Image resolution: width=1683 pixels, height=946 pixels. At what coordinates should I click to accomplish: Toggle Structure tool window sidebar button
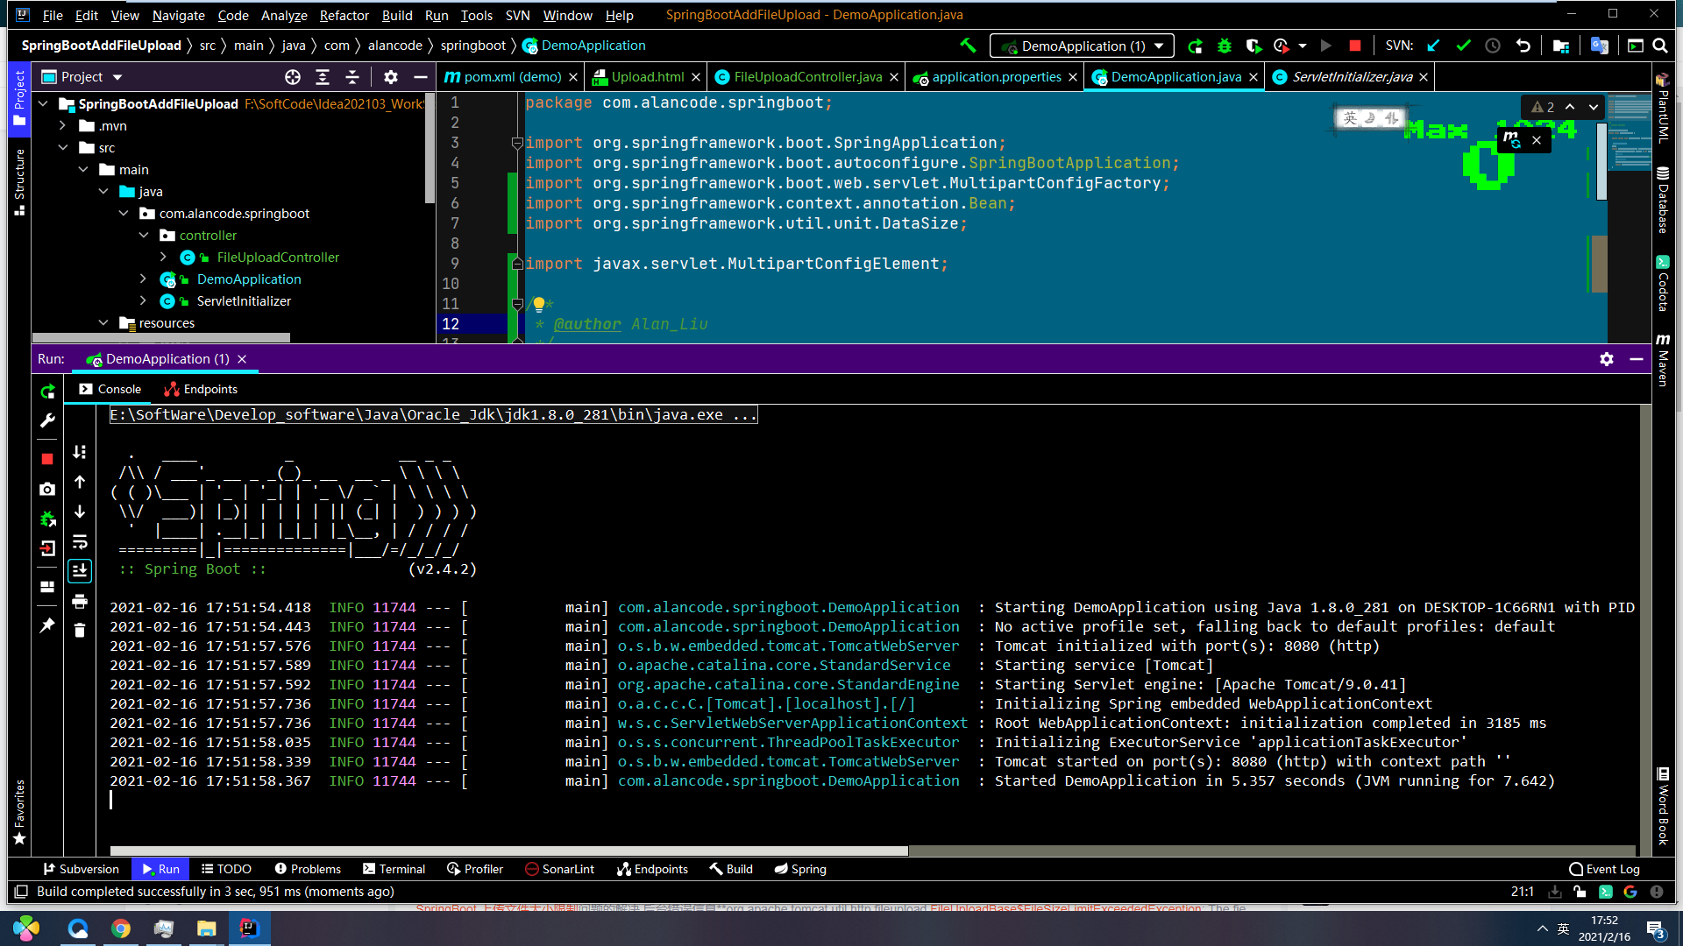(19, 181)
